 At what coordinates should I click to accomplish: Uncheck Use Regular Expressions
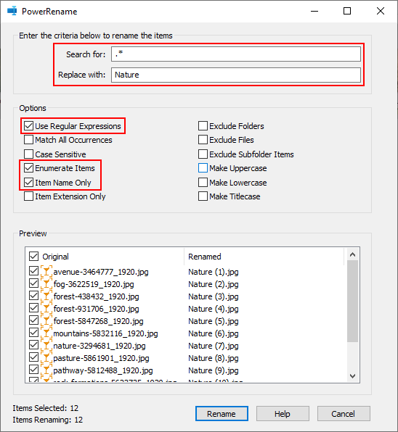click(x=29, y=126)
